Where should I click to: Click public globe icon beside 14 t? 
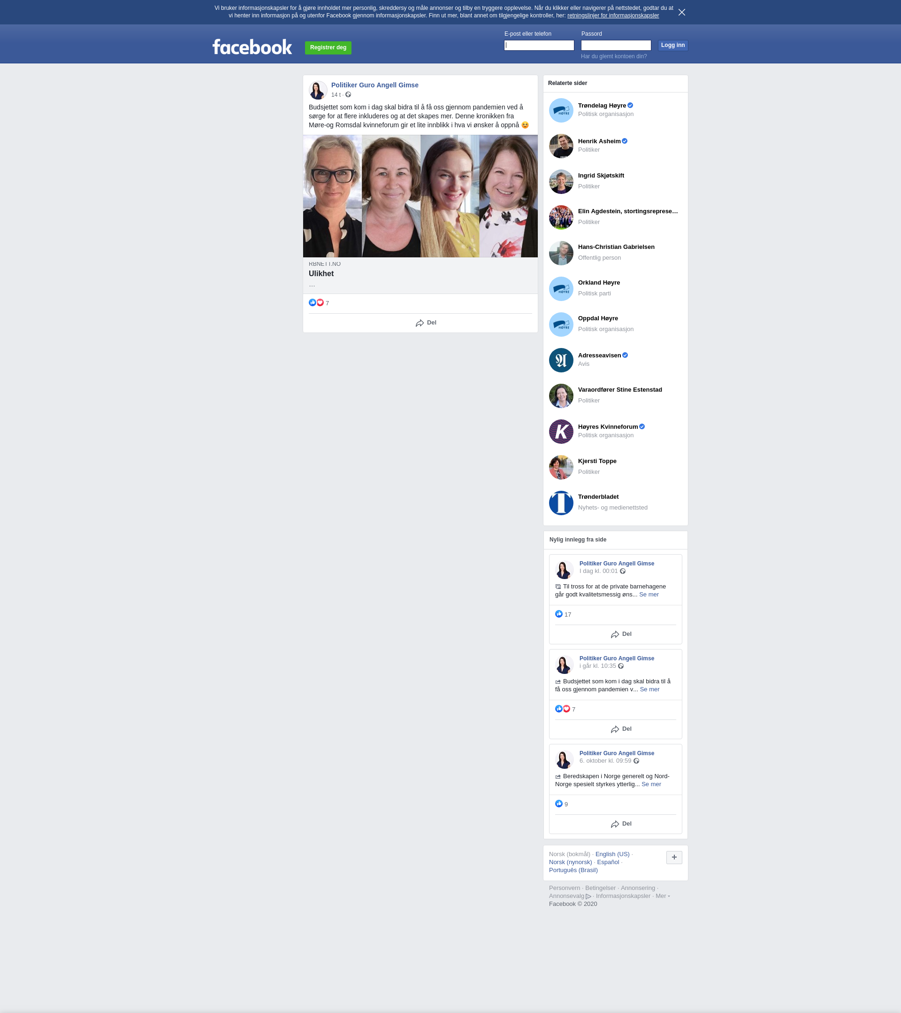coord(348,95)
